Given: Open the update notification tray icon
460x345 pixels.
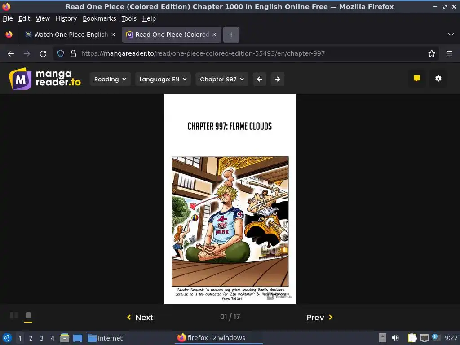Looking at the screenshot, I should (x=436, y=337).
